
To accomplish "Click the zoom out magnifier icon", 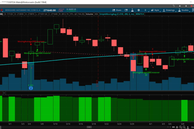I will click(184, 127).
